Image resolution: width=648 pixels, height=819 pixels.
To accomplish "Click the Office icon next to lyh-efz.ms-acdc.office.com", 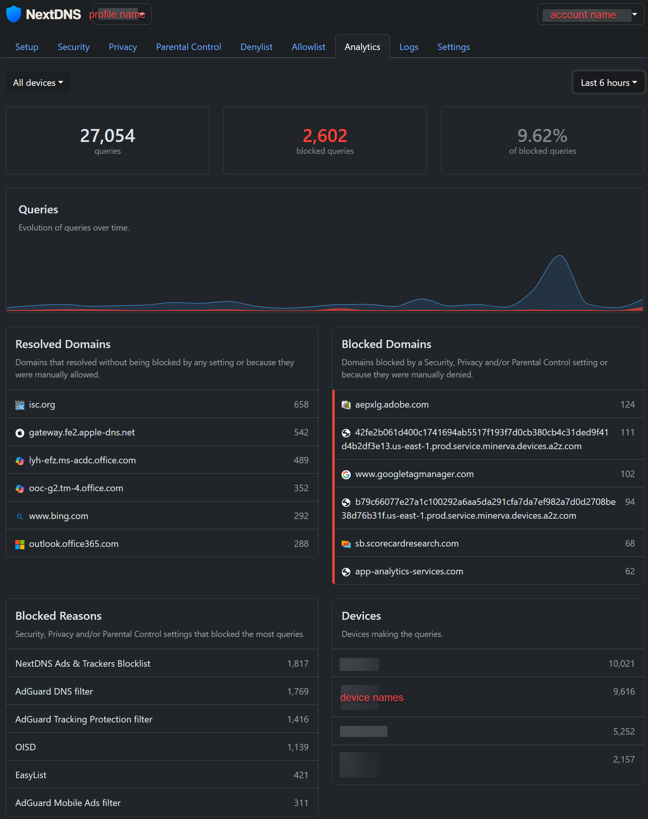I will coord(20,461).
